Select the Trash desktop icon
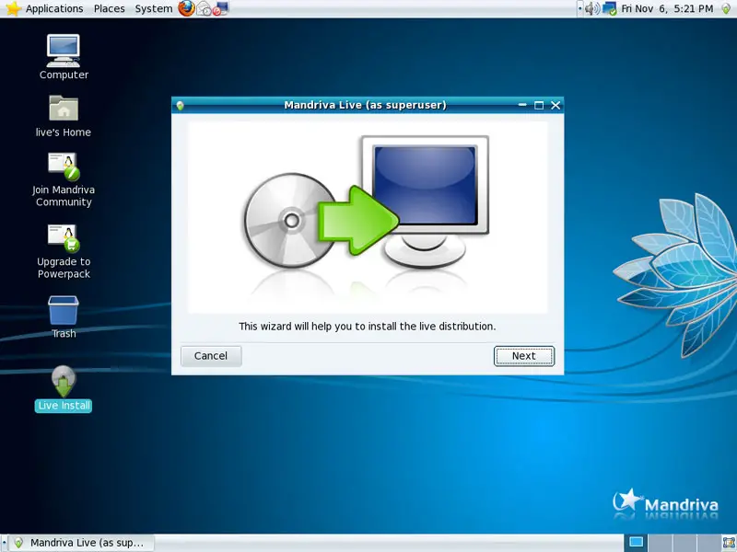This screenshot has height=552, width=737. click(x=64, y=317)
